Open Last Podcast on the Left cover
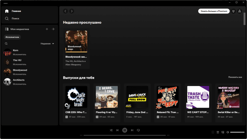 tap(168, 97)
